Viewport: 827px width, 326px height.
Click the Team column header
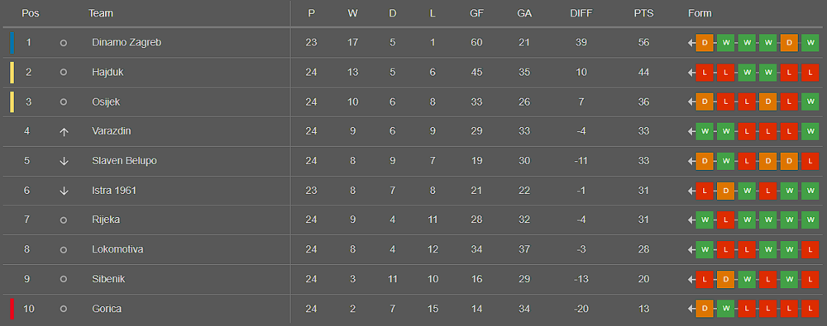coord(101,14)
